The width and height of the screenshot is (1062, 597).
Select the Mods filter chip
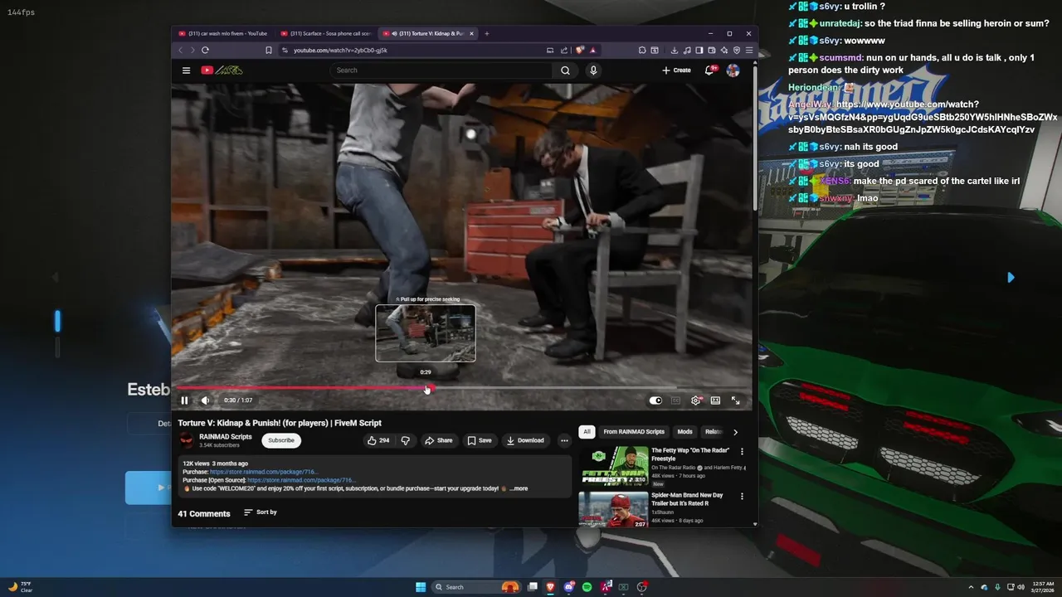[684, 432]
